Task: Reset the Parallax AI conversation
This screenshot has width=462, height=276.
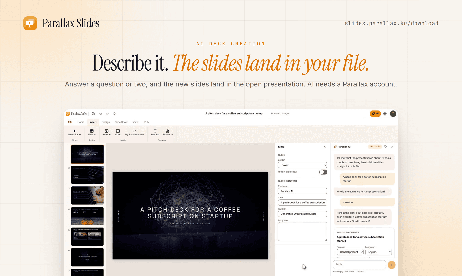Action: point(385,147)
